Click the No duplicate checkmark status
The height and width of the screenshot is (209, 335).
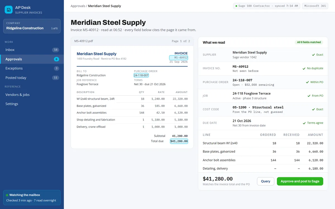coord(313,68)
